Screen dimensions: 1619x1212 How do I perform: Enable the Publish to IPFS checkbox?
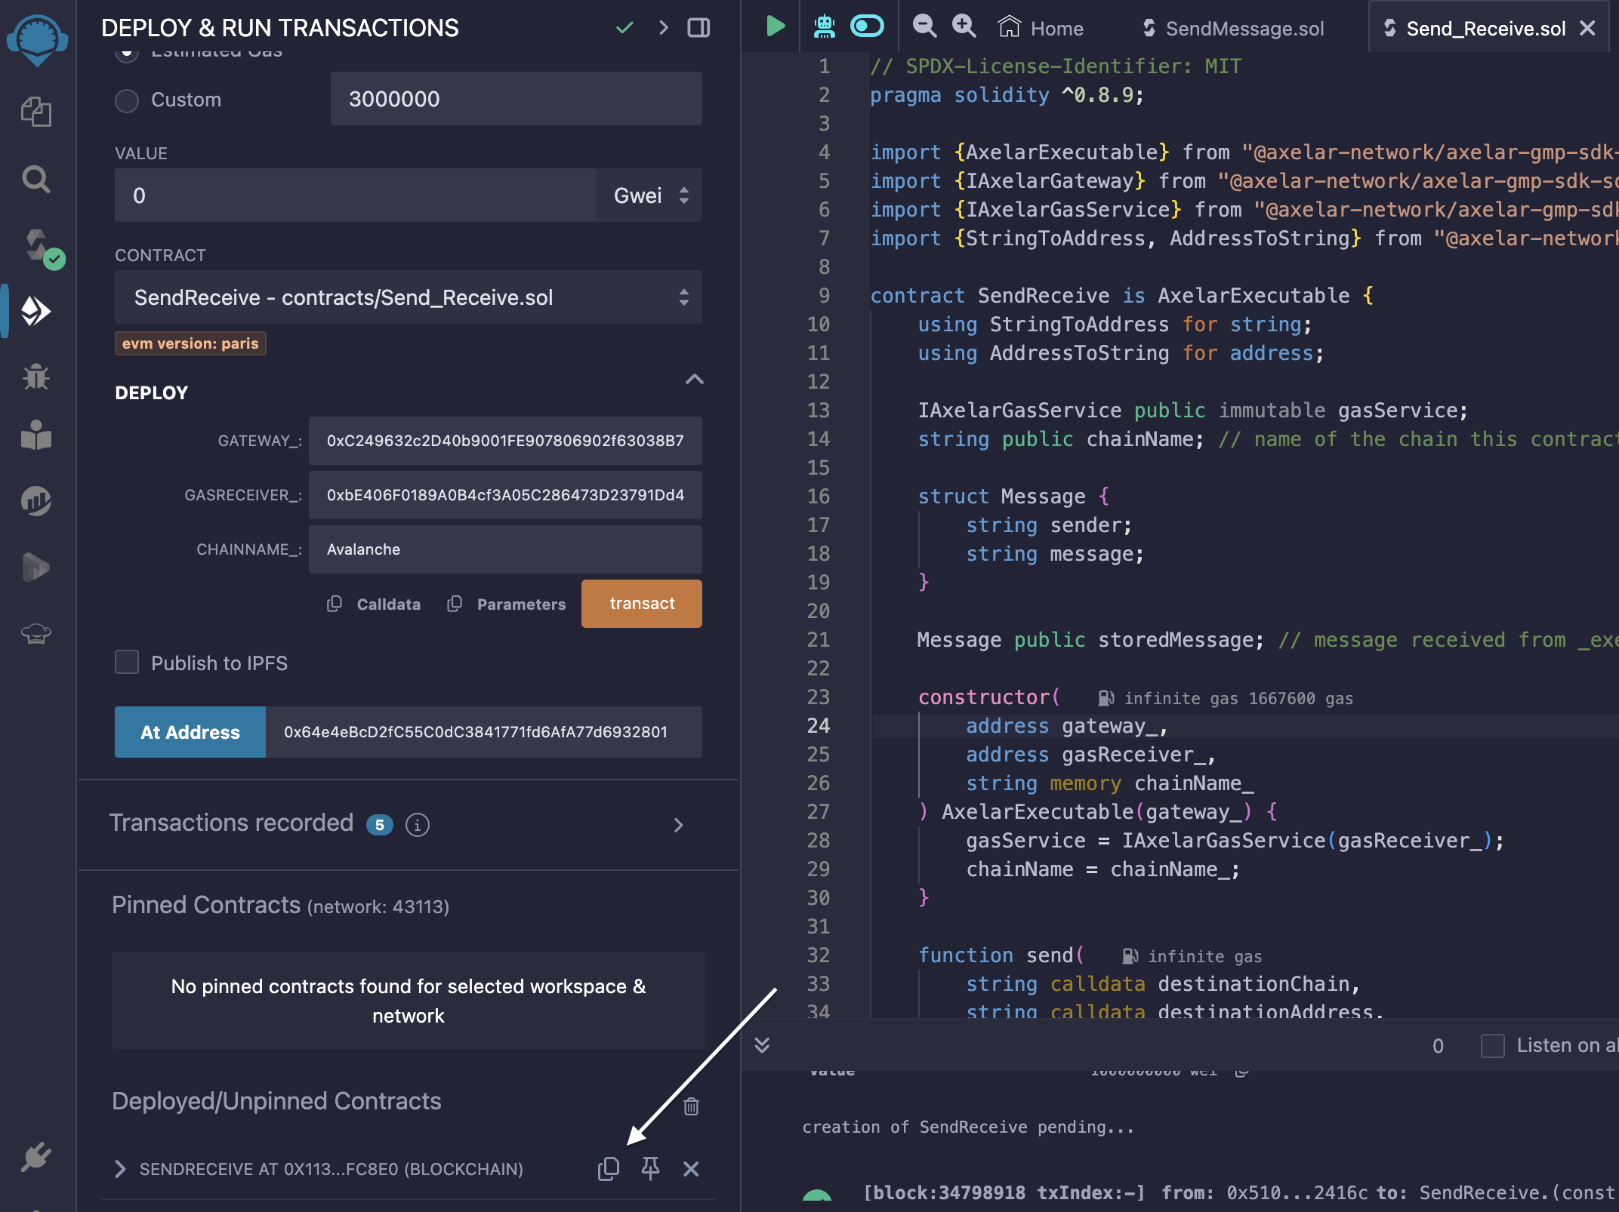point(127,663)
